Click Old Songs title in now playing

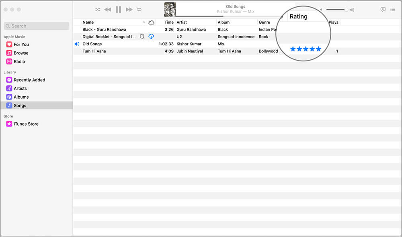[235, 6]
